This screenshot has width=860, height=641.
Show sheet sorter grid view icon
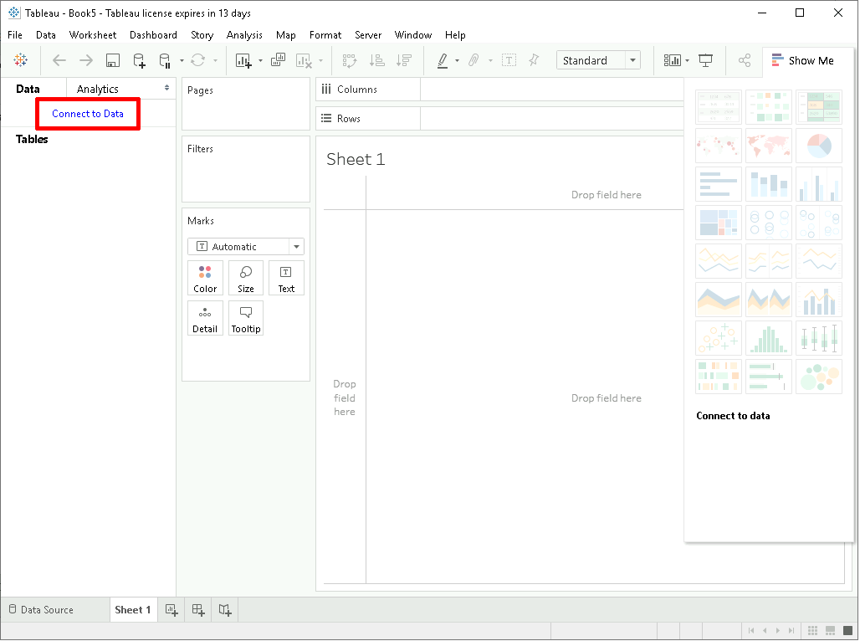pos(813,631)
